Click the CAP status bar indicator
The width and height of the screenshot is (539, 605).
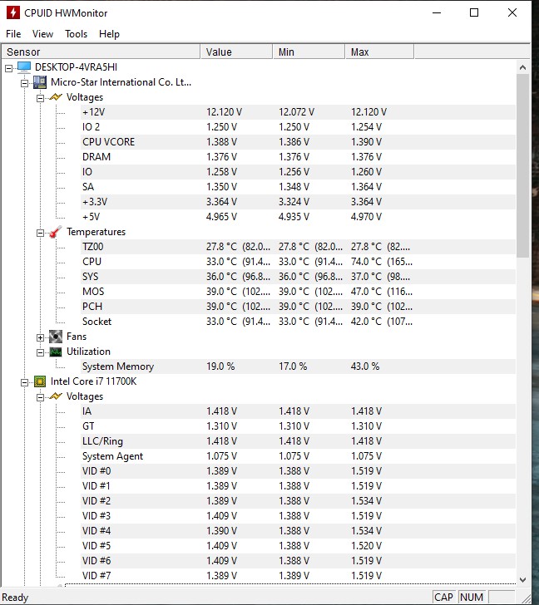coord(443,597)
